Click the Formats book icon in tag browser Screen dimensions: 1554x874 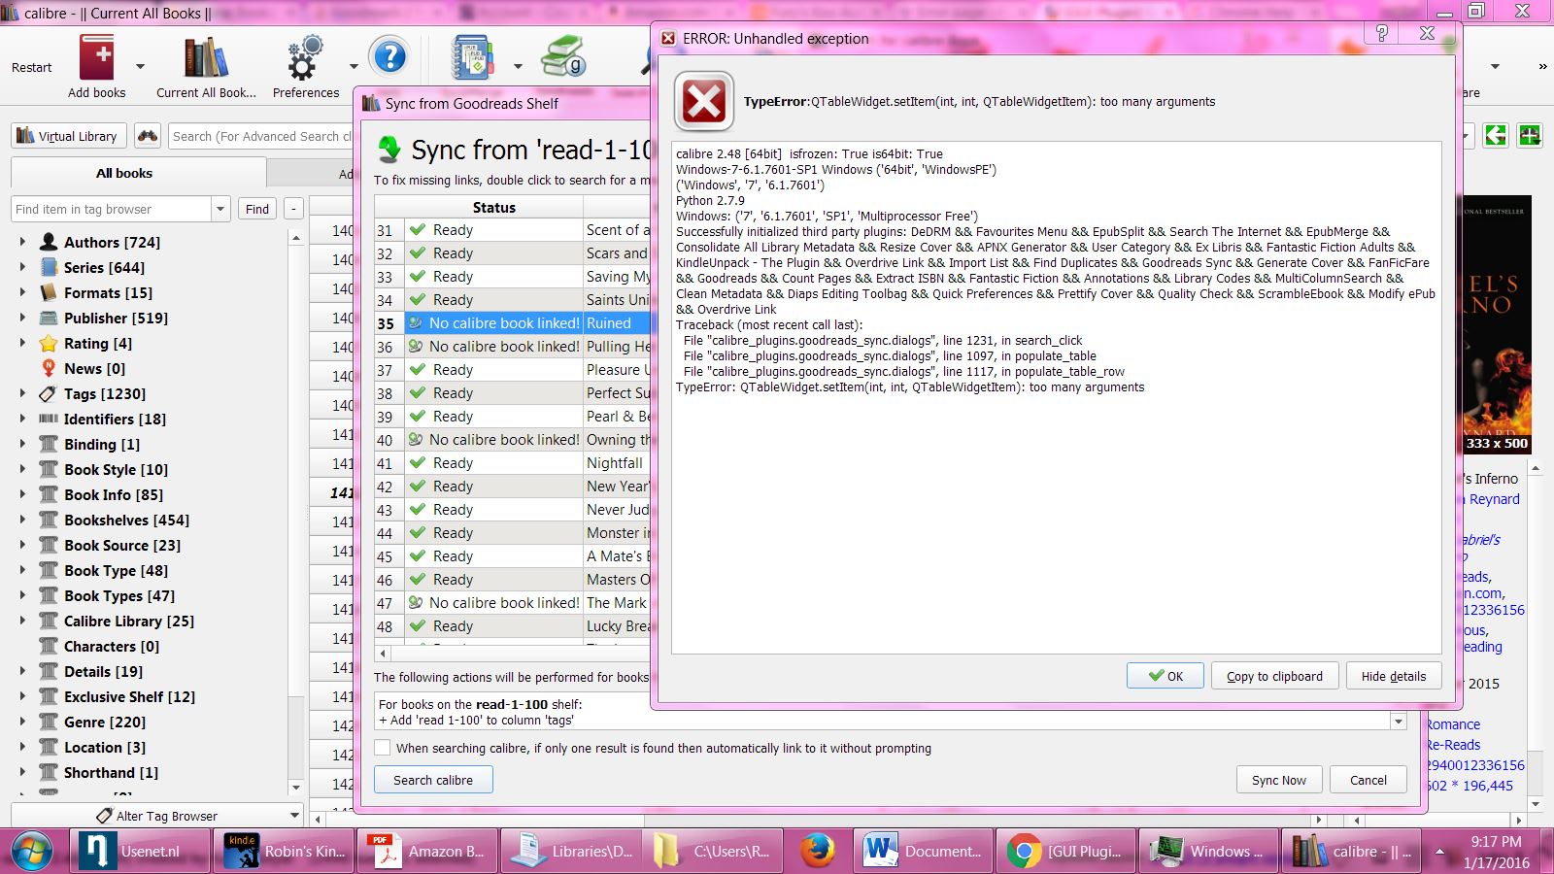(49, 292)
